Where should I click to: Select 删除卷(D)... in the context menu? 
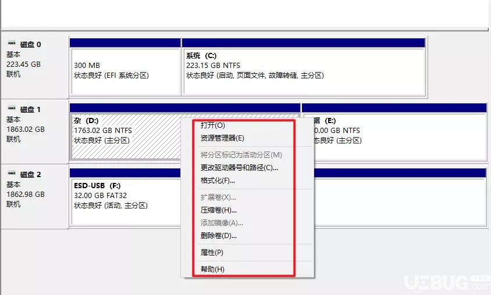coord(219,236)
